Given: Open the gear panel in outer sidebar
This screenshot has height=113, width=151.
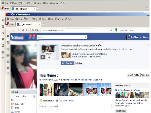Looking at the screenshot, I should (3, 27).
